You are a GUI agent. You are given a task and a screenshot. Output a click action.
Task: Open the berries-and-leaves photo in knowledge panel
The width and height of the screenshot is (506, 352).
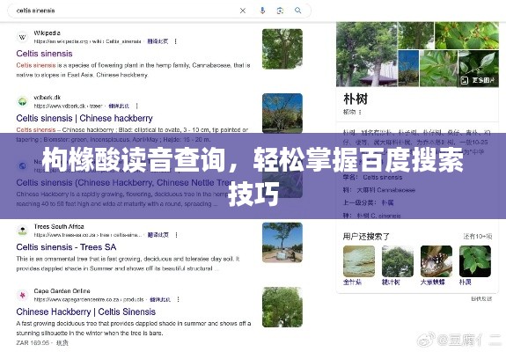click(466, 35)
